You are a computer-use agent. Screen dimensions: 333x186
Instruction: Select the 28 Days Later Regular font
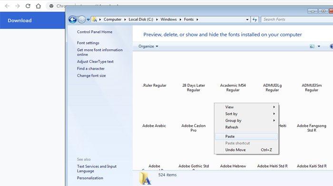click(194, 88)
